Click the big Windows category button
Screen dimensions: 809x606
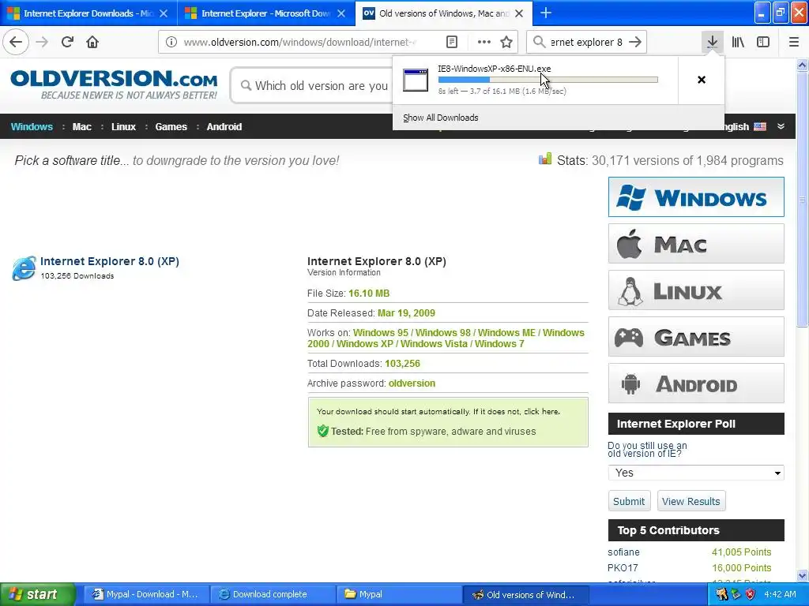[x=696, y=196]
